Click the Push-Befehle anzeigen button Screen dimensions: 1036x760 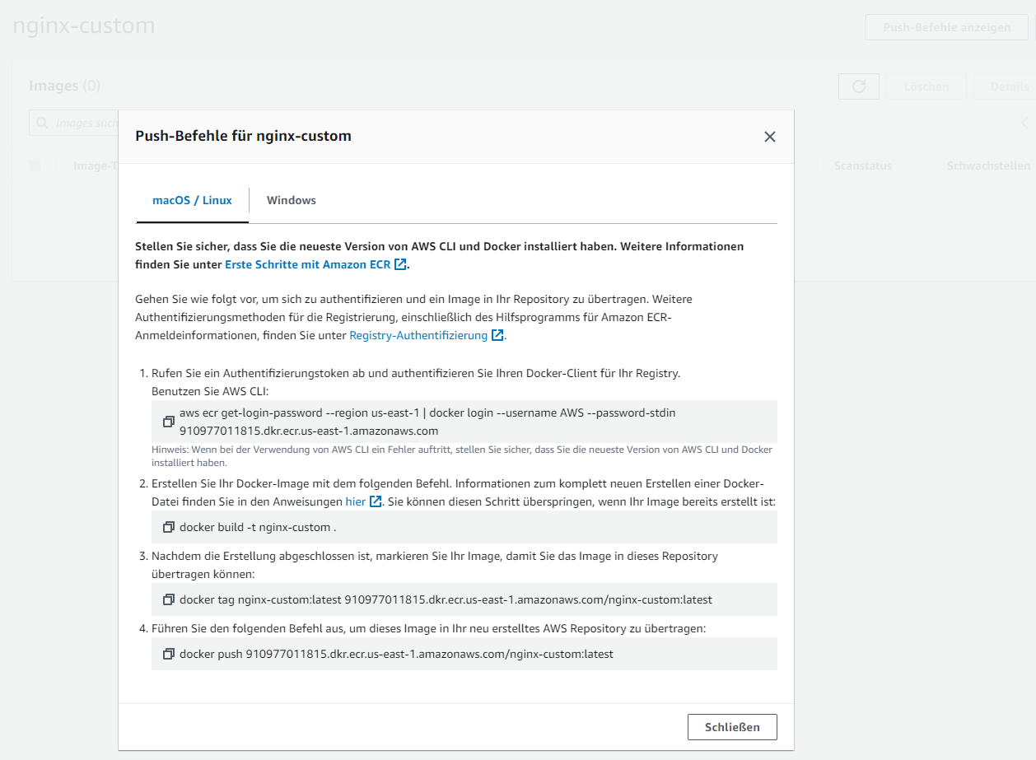(946, 27)
